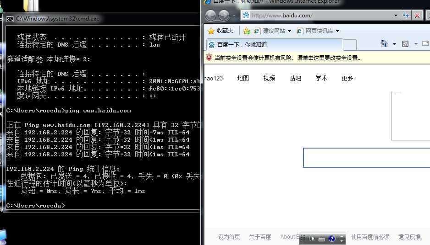Expand the feeds dropdown arrow

pos(416,44)
